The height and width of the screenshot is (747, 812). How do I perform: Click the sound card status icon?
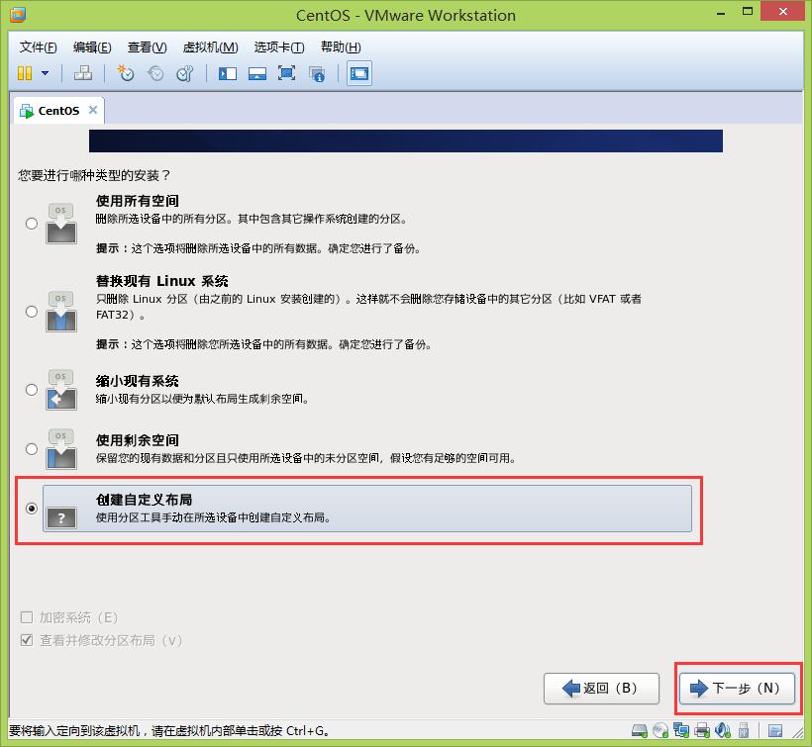[x=724, y=732]
